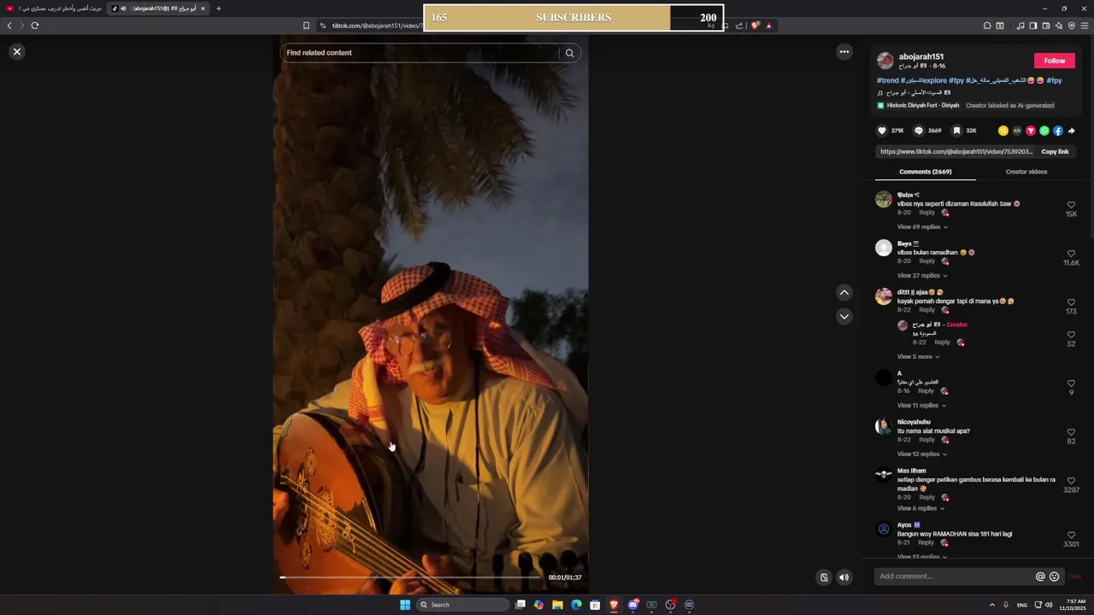Viewport: 1094px width, 615px height.
Task: Switch to the first YouTube browser tab
Action: (53, 9)
